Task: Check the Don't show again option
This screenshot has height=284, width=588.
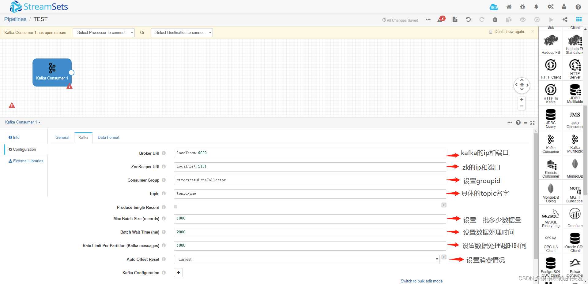Action: click(x=491, y=32)
